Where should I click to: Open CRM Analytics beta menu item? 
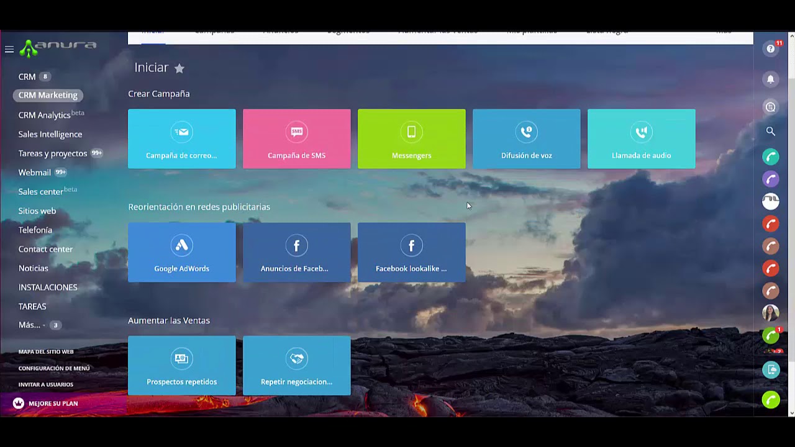pyautogui.click(x=51, y=115)
